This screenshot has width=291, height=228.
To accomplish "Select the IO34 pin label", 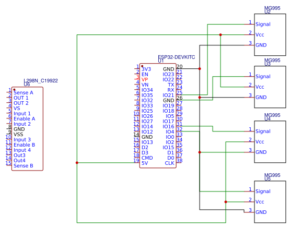I will [x=147, y=90].
